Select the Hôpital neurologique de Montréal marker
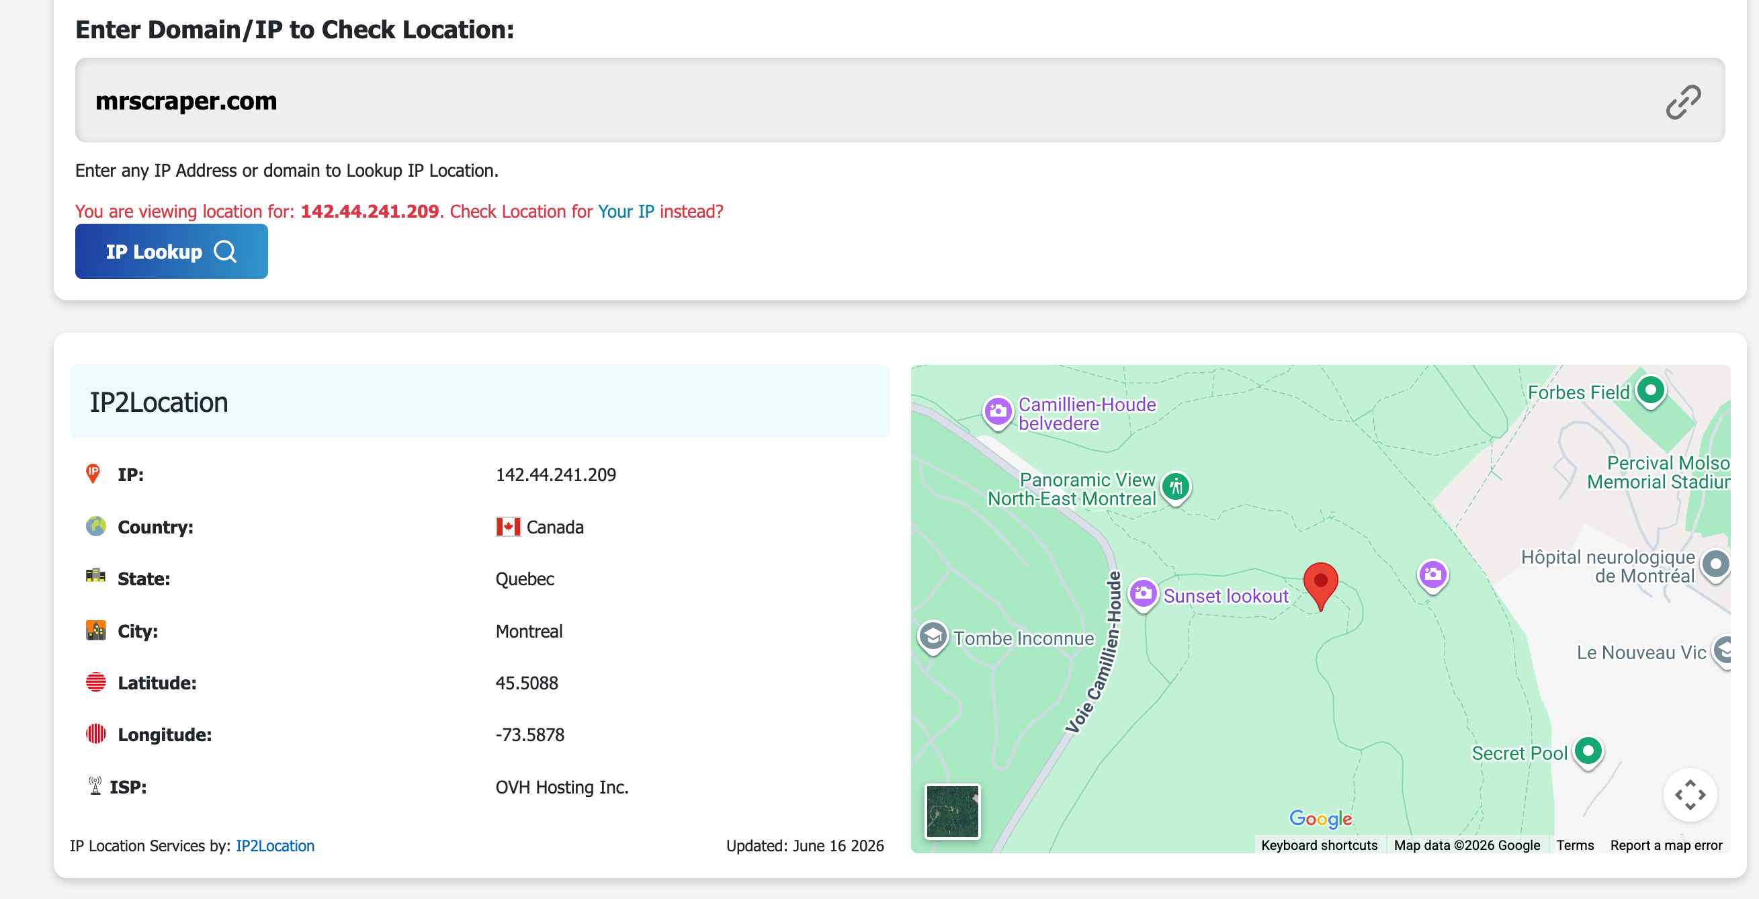This screenshot has height=899, width=1759. 1716,565
